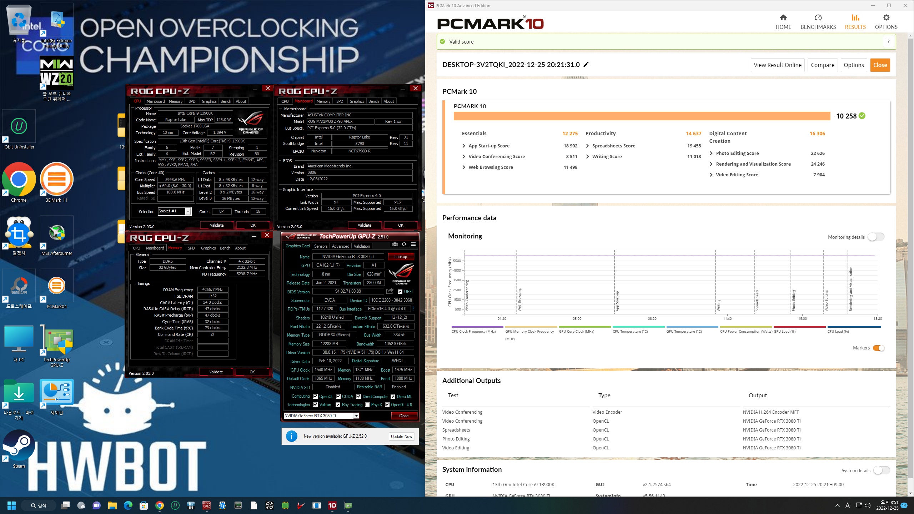
Task: Click Validate in the CPU-Z Memory window
Action: coord(216,372)
